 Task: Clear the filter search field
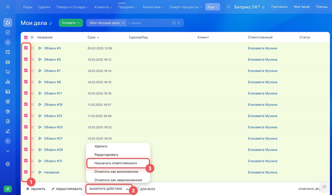[179, 23]
